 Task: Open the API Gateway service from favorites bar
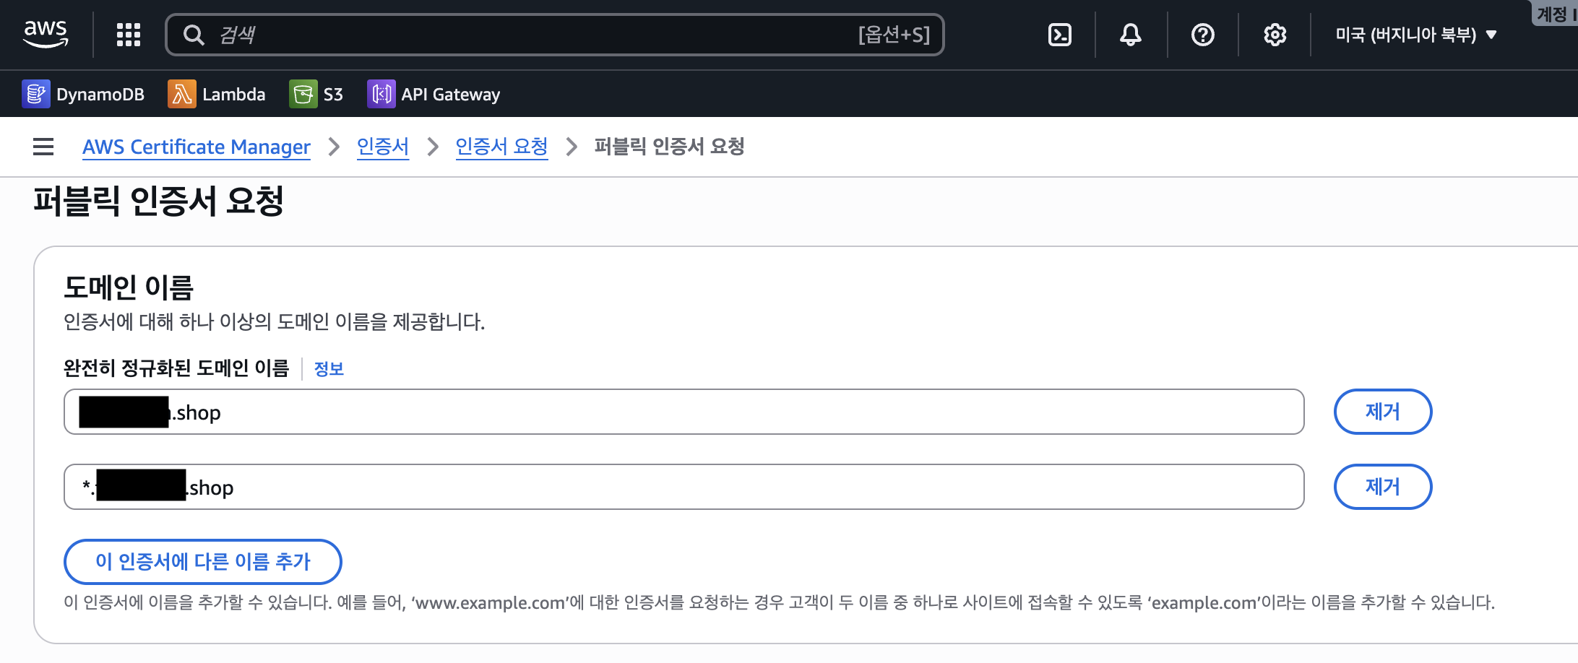point(434,94)
